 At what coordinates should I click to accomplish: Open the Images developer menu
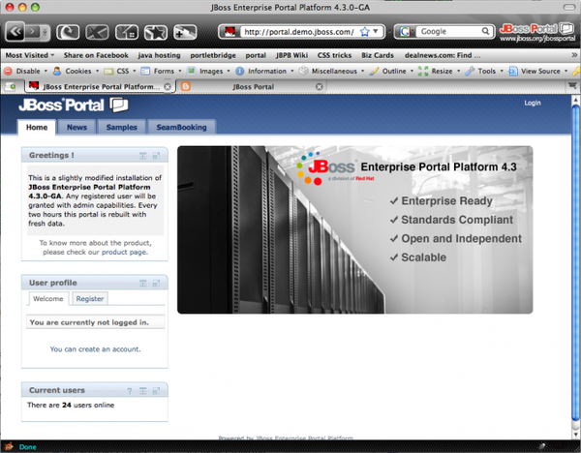pyautogui.click(x=208, y=71)
